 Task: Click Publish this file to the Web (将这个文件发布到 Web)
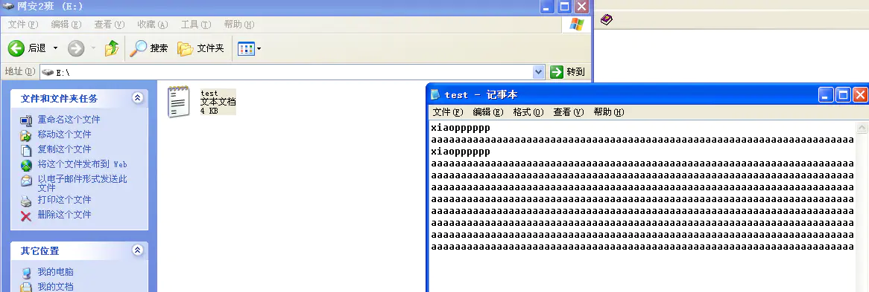pyautogui.click(x=83, y=164)
